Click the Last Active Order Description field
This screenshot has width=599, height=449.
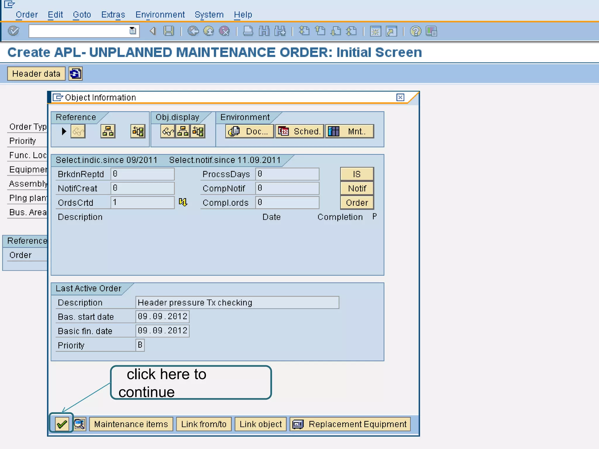237,303
